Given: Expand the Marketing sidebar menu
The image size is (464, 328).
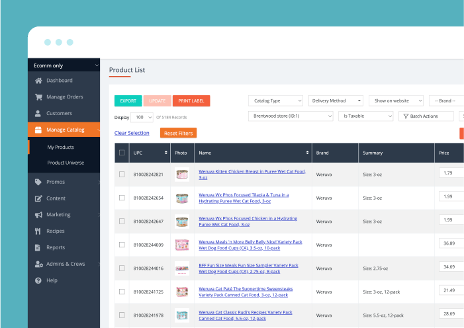Looking at the screenshot, I should pyautogui.click(x=64, y=215).
